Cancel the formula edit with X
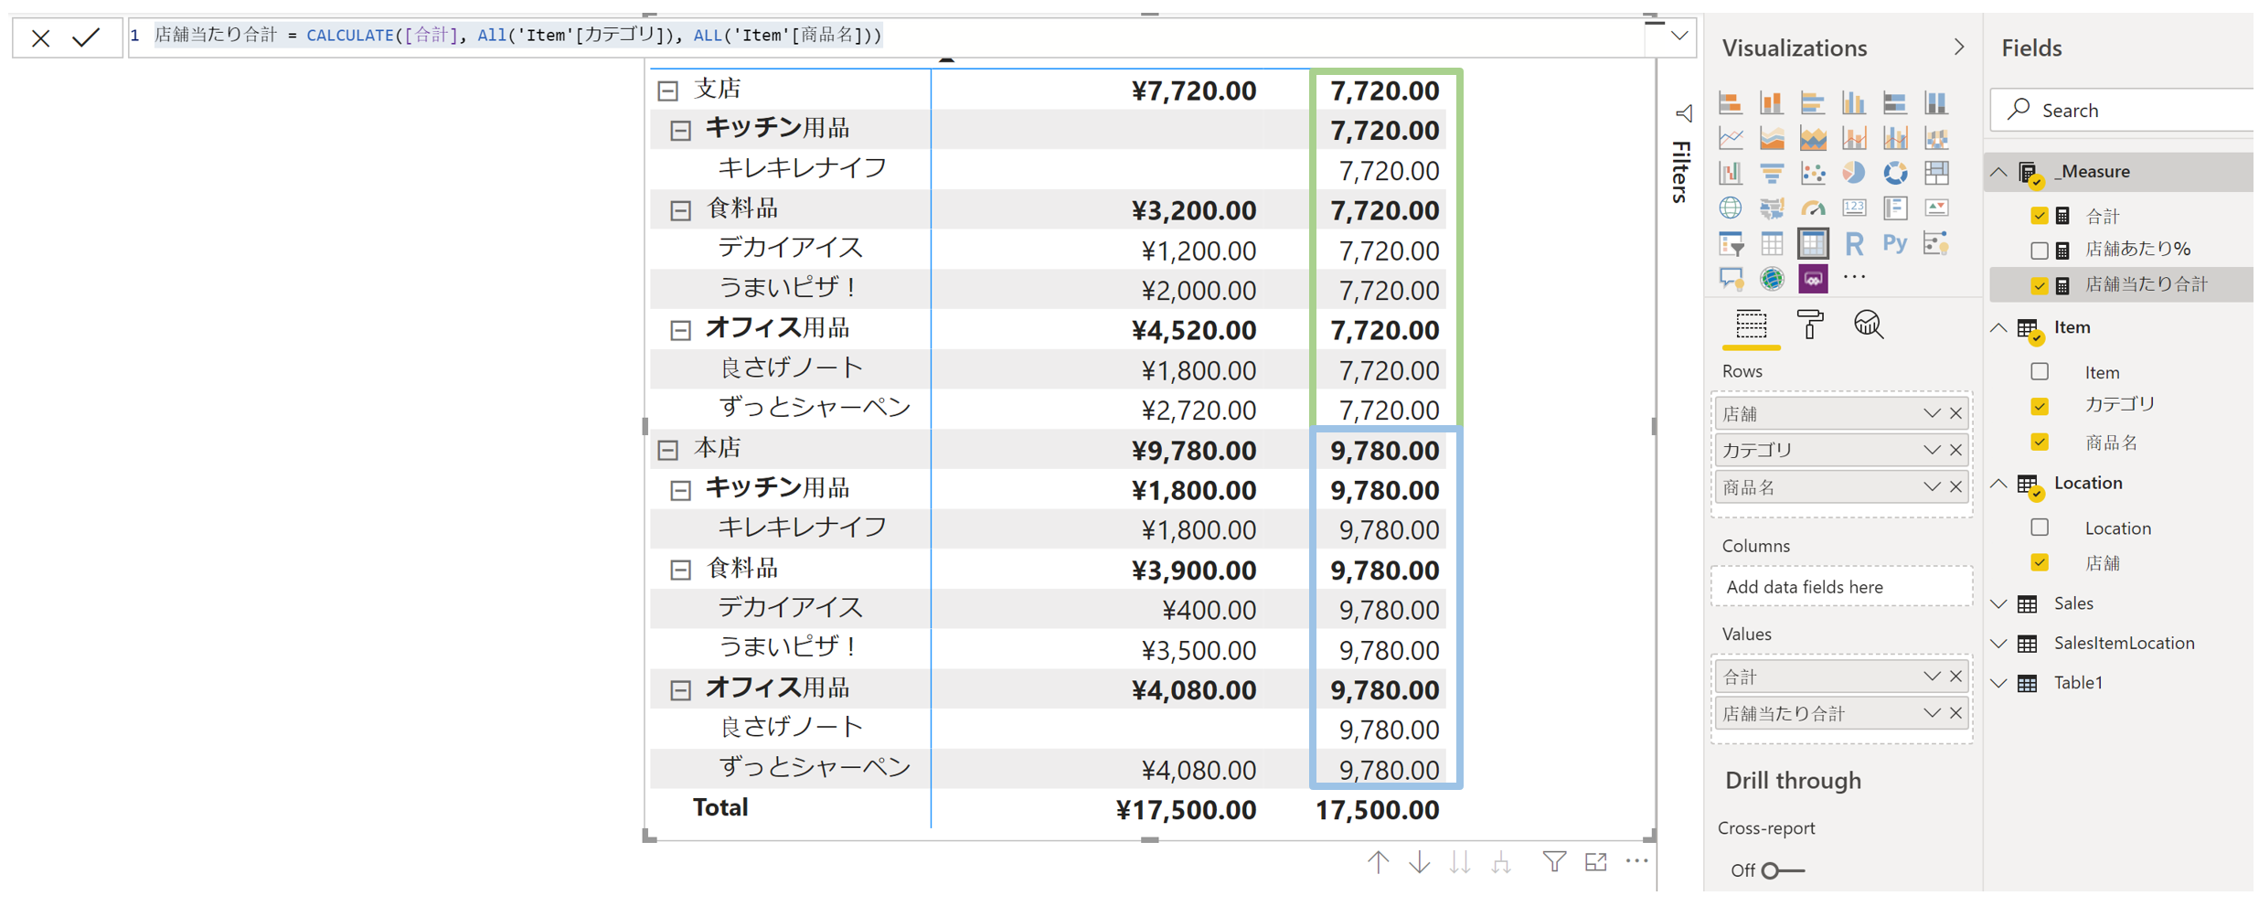2259x917 pixels. (40, 38)
